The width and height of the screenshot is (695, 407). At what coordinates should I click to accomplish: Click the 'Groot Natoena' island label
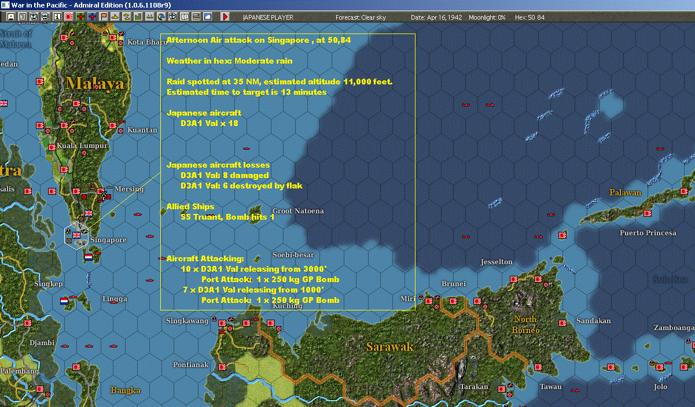tap(298, 211)
